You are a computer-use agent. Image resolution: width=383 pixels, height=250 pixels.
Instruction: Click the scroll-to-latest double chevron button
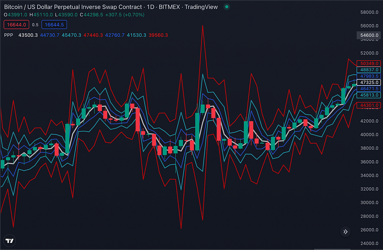point(345,232)
